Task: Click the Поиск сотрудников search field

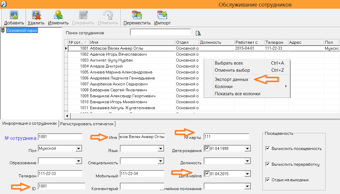Action: (160, 32)
